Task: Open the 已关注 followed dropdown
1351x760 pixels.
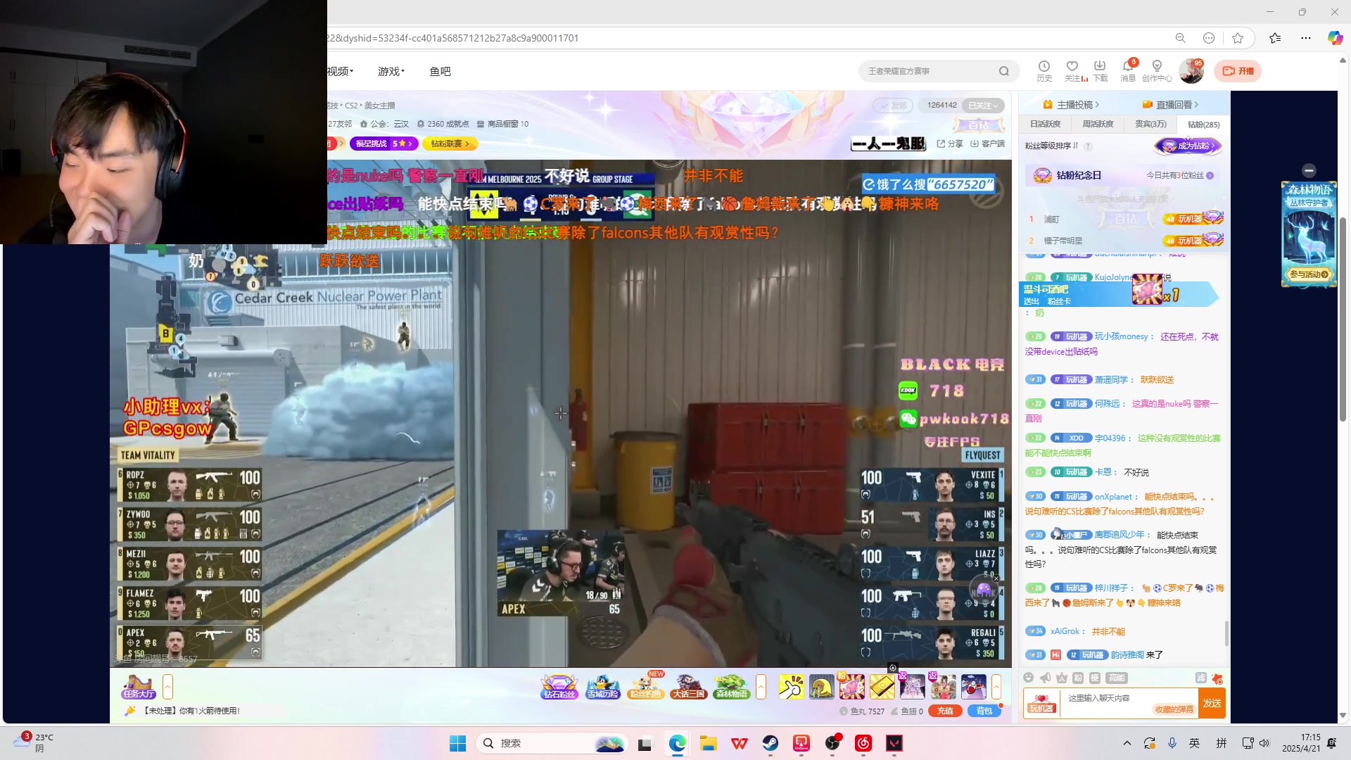Action: coord(983,106)
